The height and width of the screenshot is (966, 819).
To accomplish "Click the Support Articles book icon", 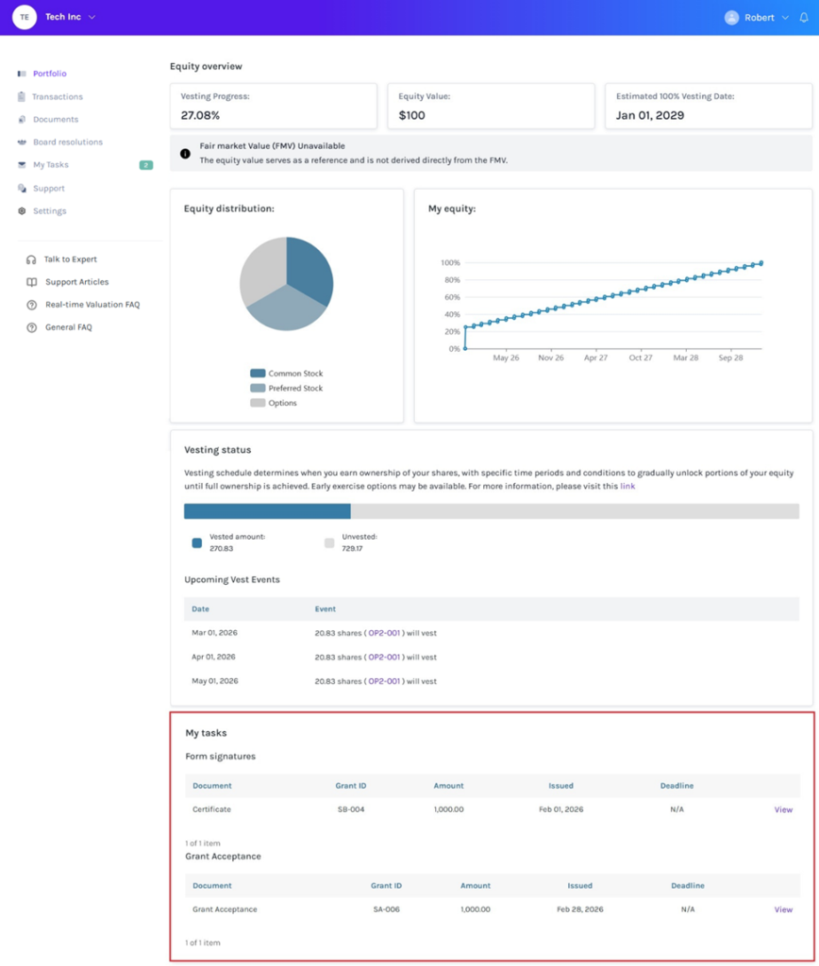I will point(32,282).
